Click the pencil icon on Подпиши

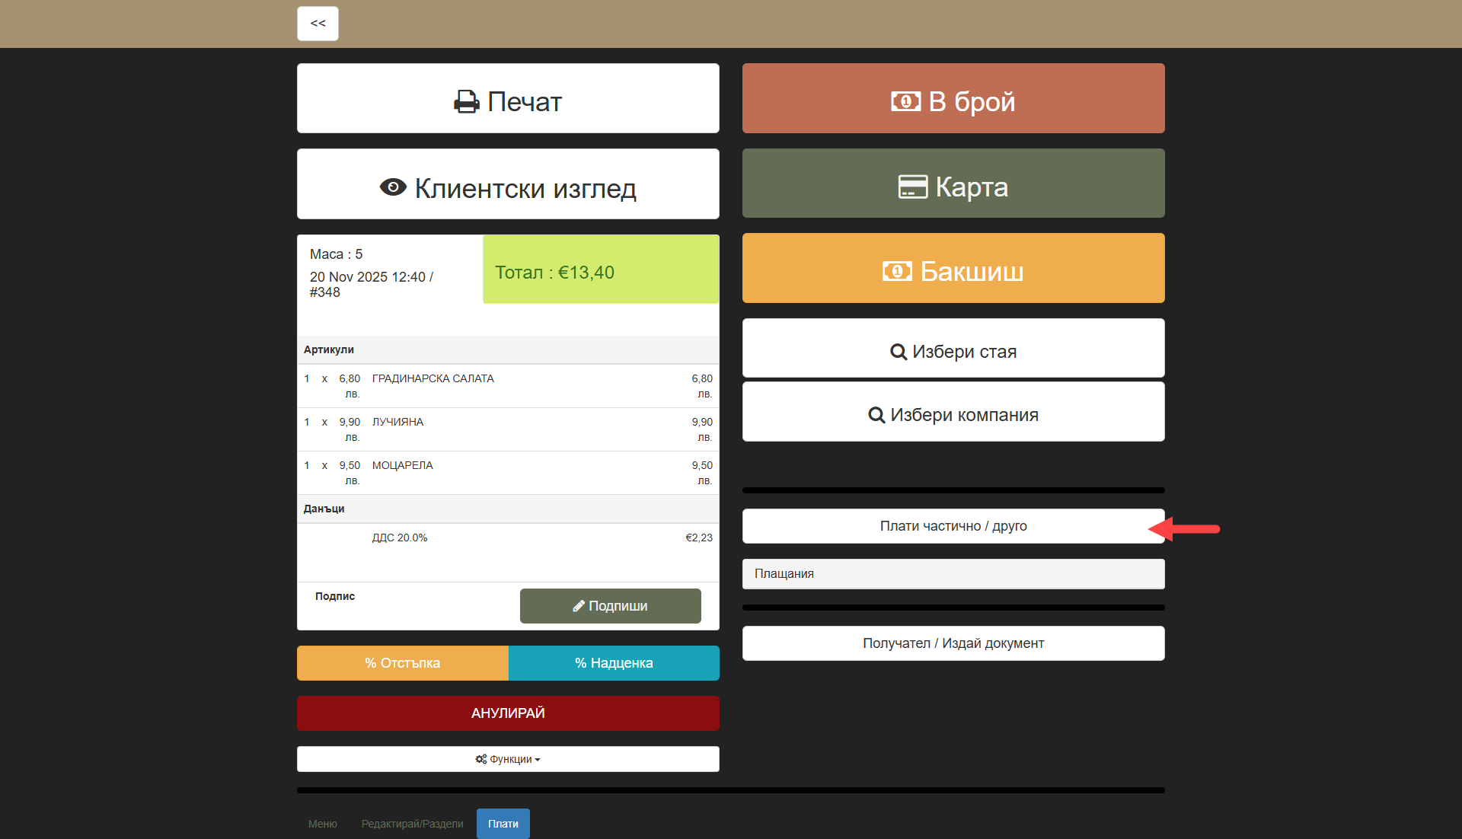coord(579,606)
